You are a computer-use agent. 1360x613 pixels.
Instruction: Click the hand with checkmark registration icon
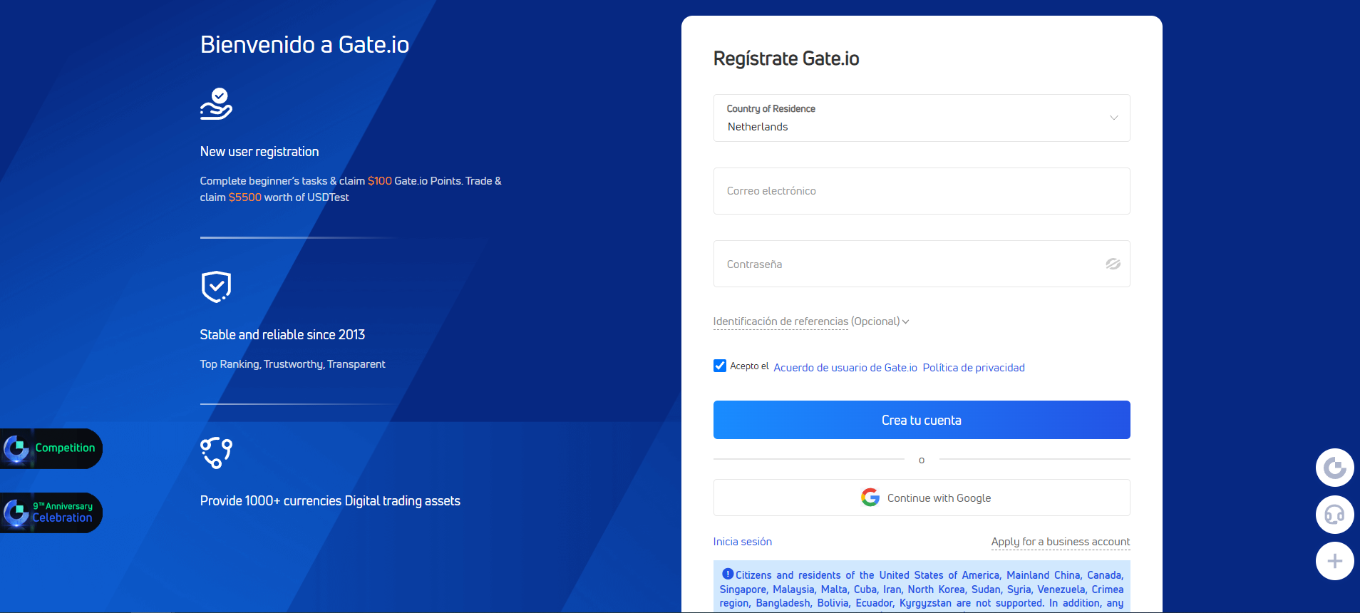coord(216,104)
